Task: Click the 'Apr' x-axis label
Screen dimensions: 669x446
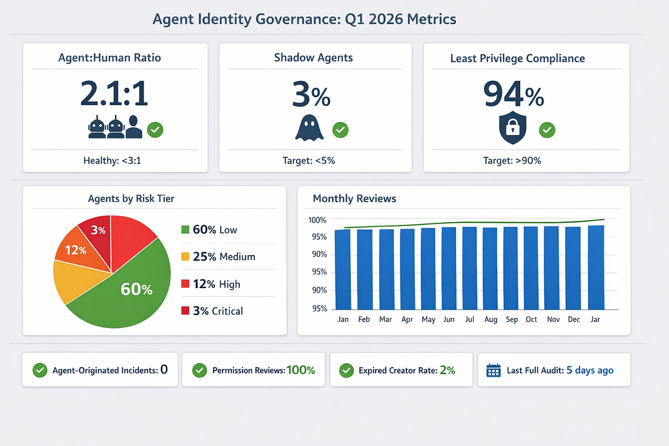Action: pyautogui.click(x=407, y=320)
